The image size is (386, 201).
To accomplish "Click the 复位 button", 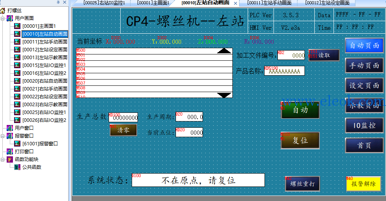I will [x=300, y=141].
